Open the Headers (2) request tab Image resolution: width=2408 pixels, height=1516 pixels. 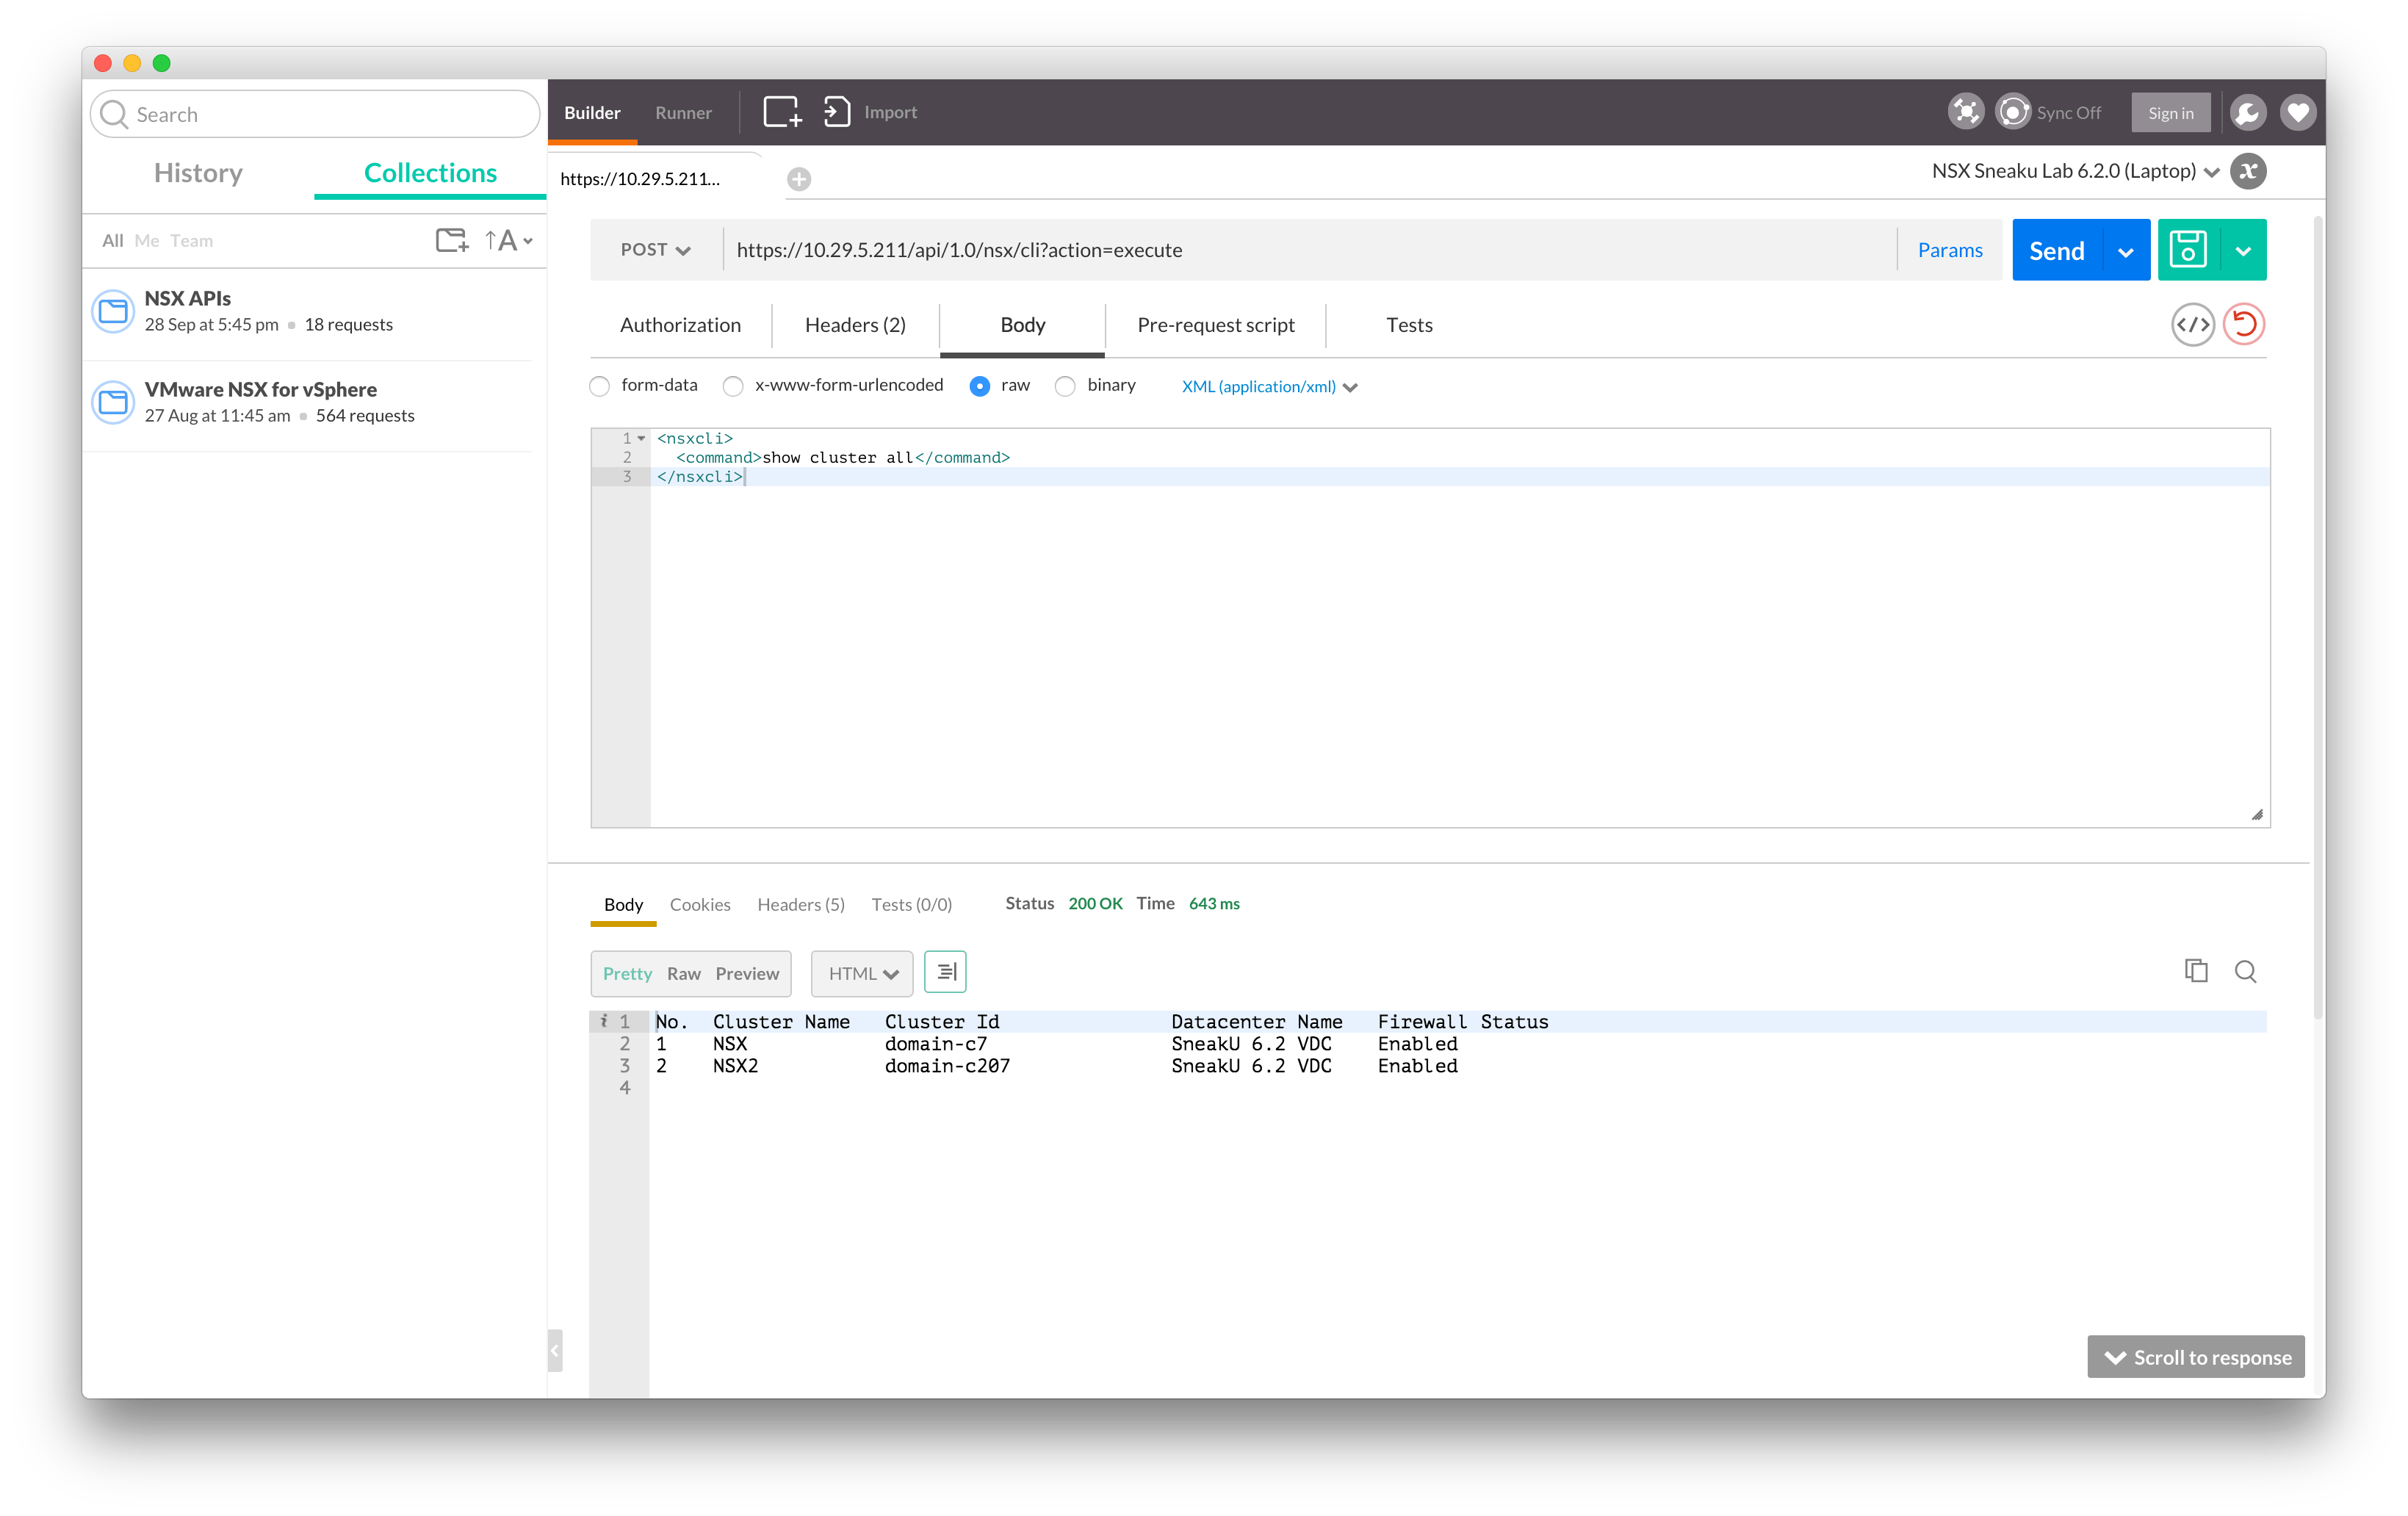pos(855,325)
